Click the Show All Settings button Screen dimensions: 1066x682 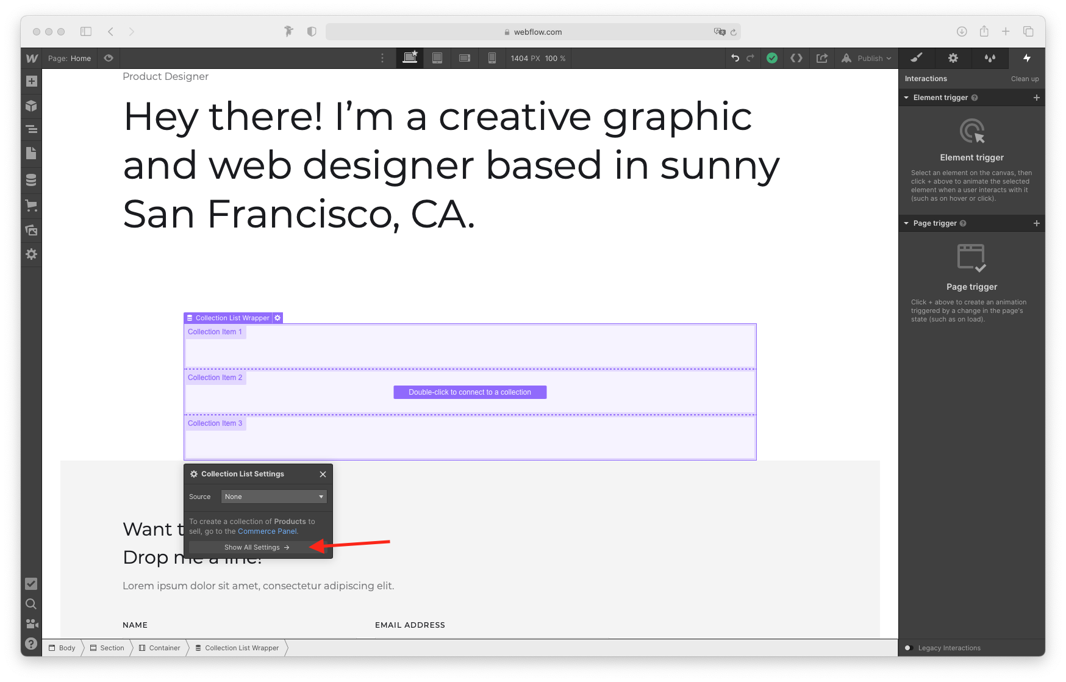pos(257,547)
